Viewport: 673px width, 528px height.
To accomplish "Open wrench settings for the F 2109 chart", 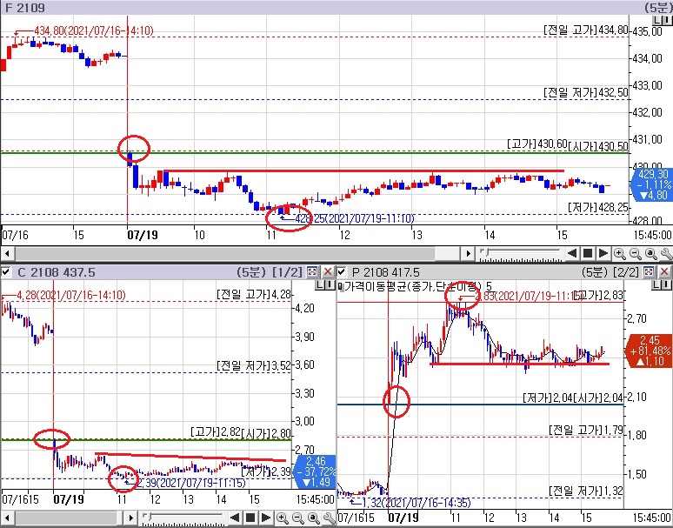I will coord(666,254).
